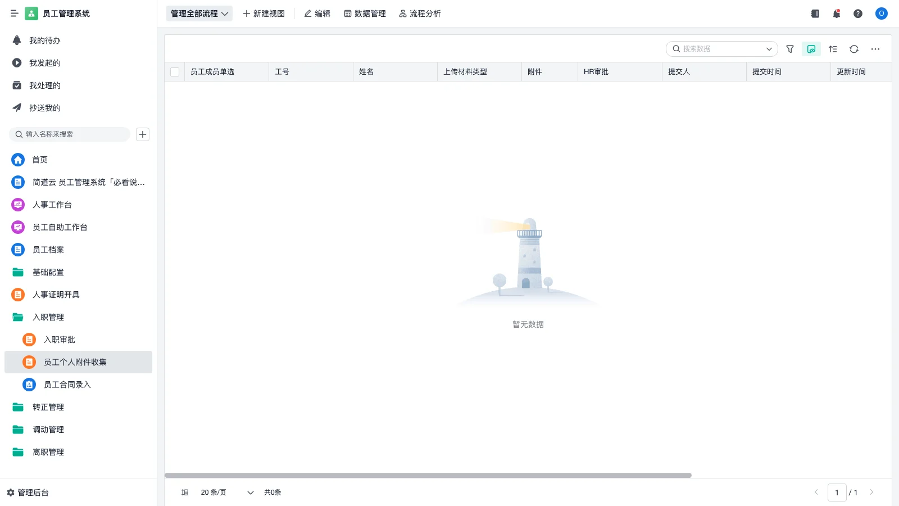This screenshot has height=506, width=899.
Task: Toggle the card view display mode
Action: tap(811, 49)
